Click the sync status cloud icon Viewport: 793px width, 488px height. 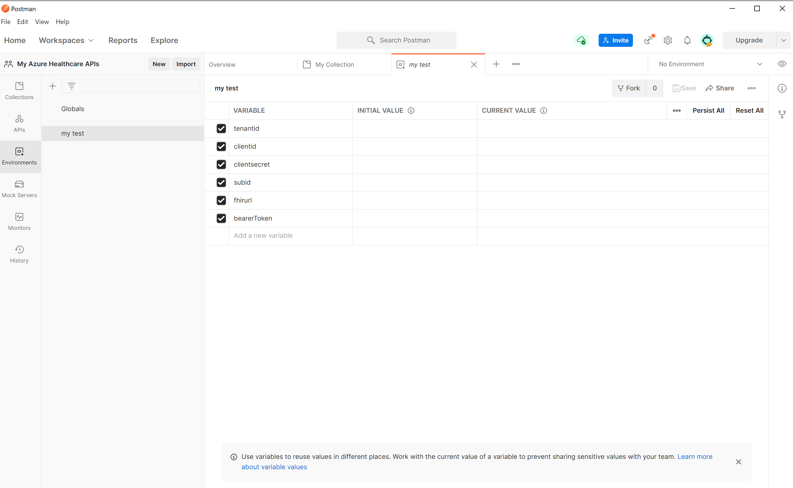(581, 40)
